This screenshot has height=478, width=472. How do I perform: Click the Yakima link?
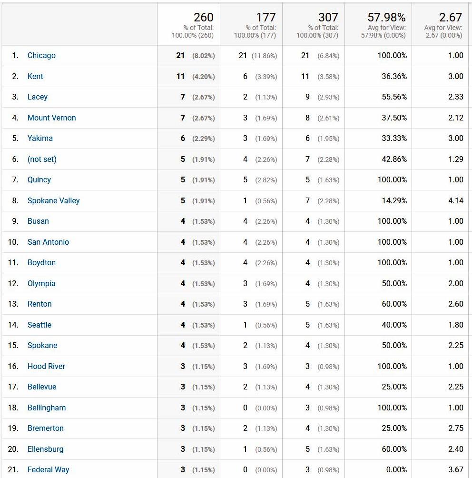point(40,139)
